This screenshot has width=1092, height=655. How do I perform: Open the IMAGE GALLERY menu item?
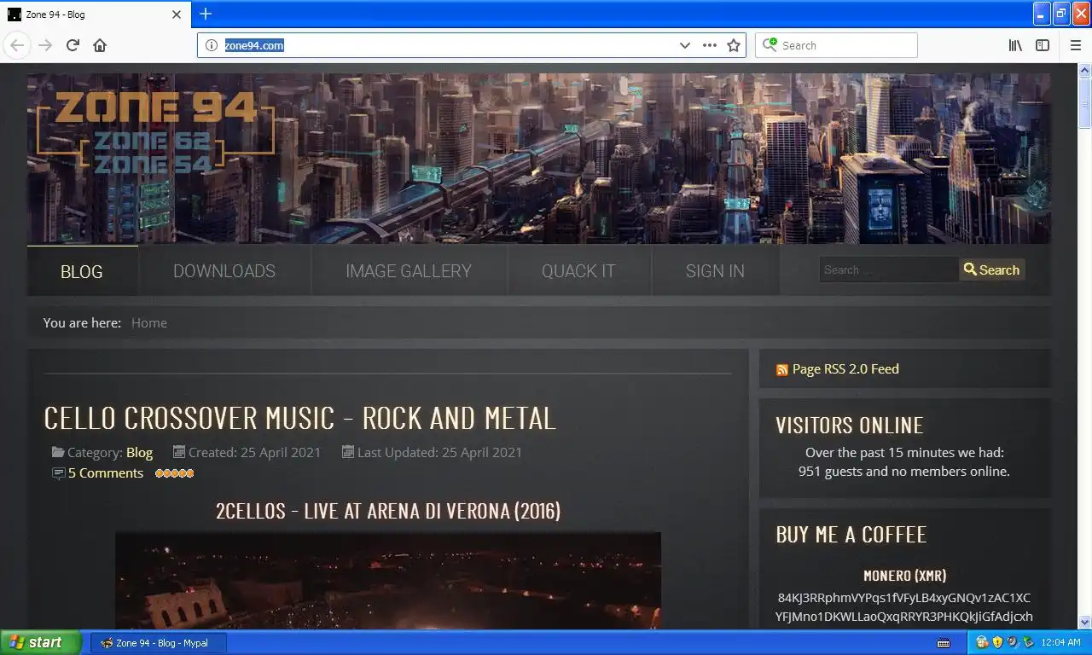409,271
